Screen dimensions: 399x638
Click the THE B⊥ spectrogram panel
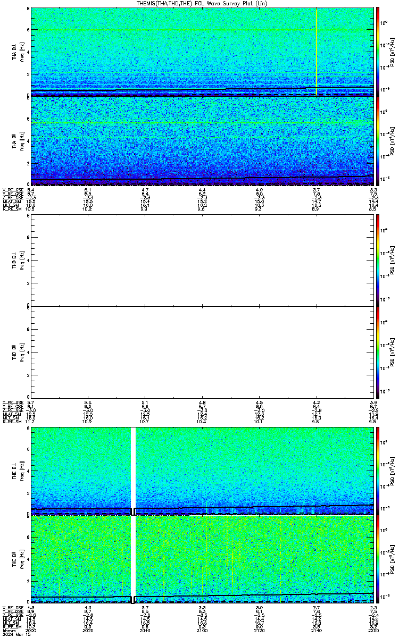[202, 470]
